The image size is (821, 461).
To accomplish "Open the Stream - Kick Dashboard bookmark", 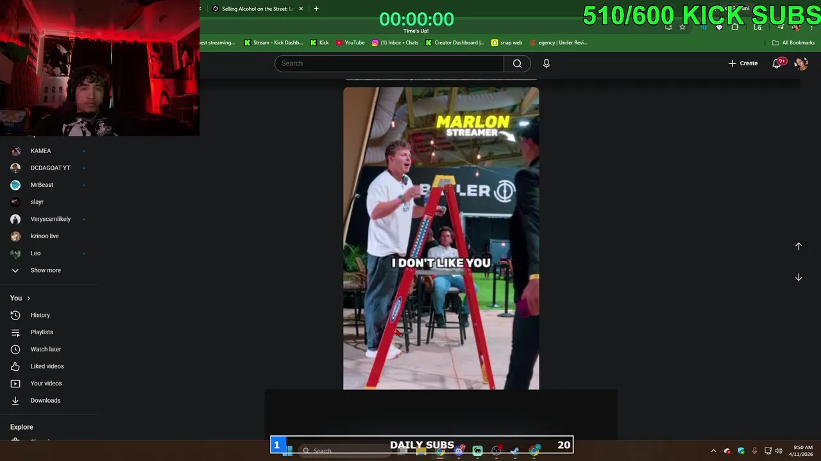I will [273, 43].
